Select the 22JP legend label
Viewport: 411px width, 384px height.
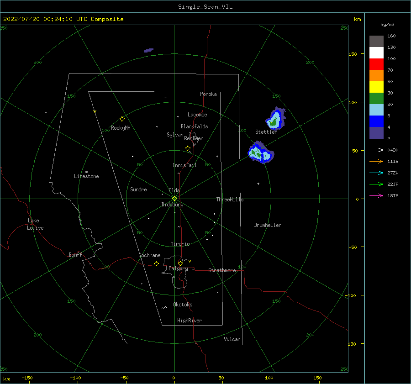pos(393,184)
